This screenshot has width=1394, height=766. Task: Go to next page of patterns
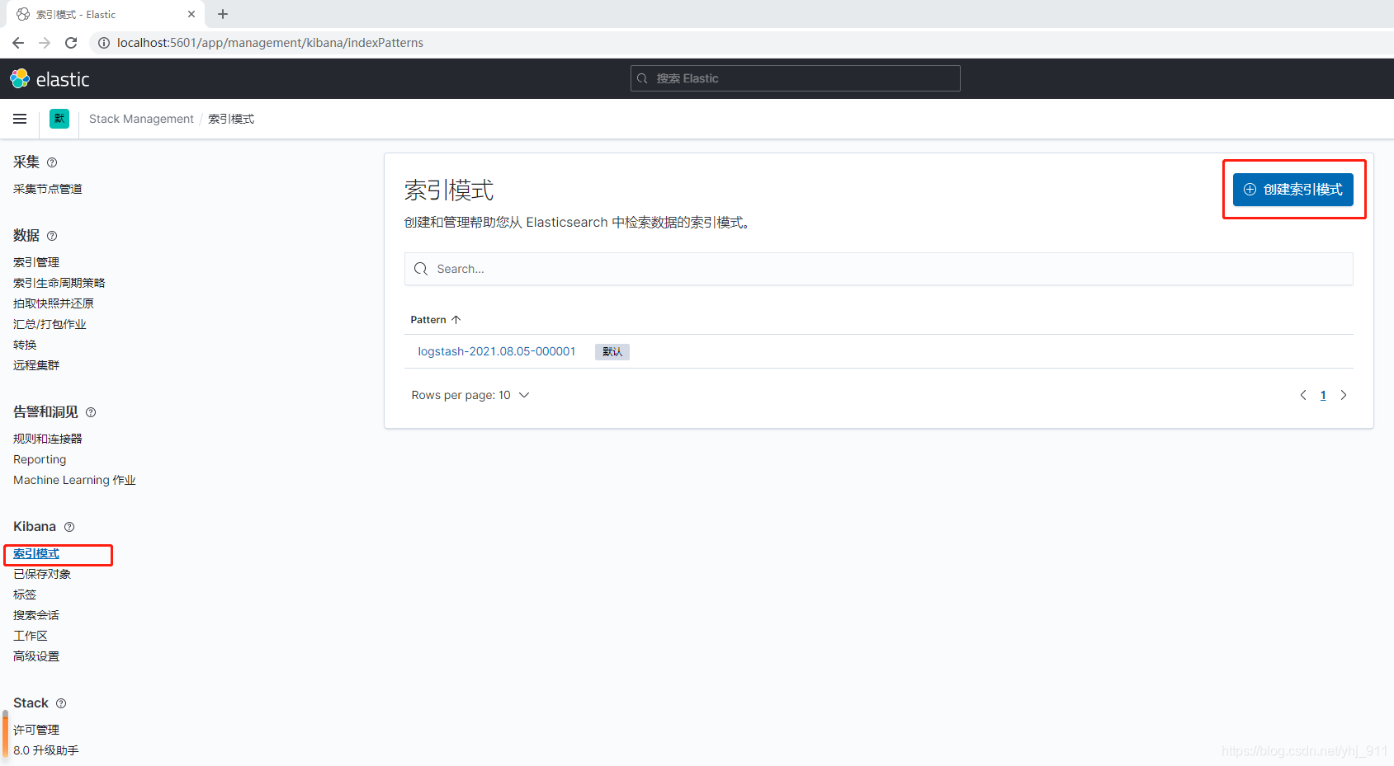(1344, 395)
